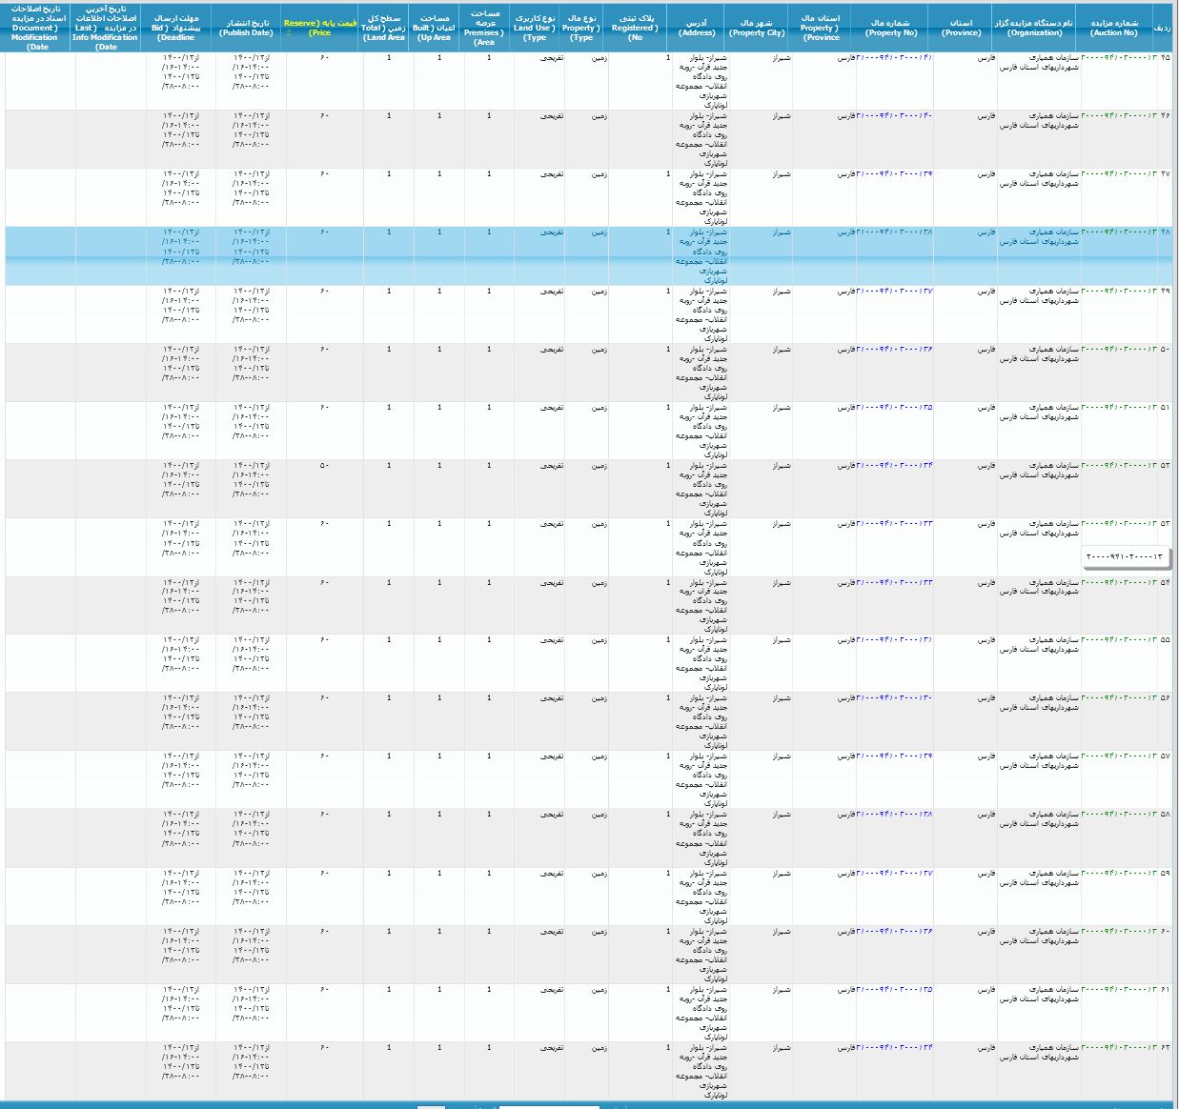This screenshot has height=1109, width=1179.
Task: Click the Document Modification Date column header
Action: point(38,28)
